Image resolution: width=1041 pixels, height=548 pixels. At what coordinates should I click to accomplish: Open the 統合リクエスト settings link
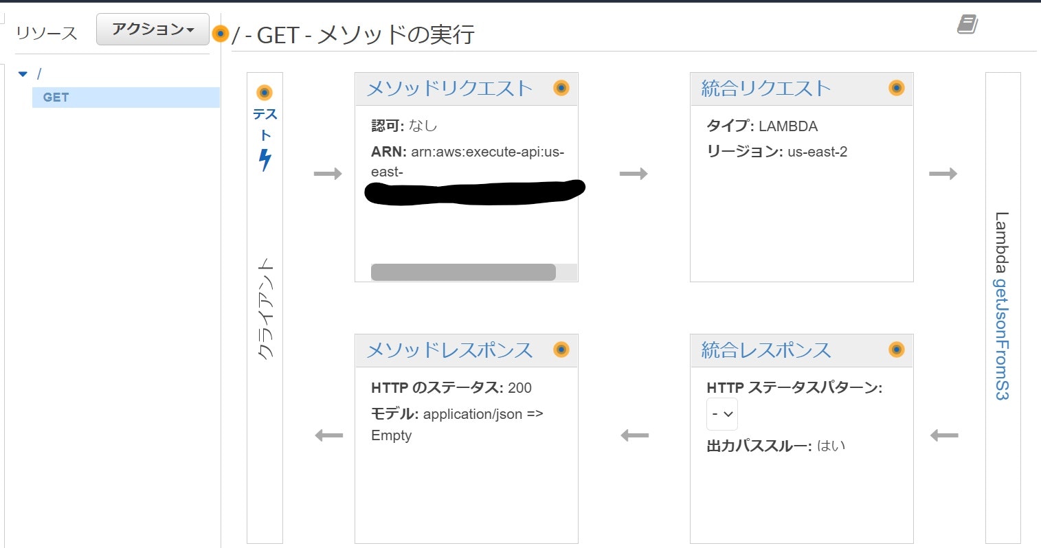(766, 88)
